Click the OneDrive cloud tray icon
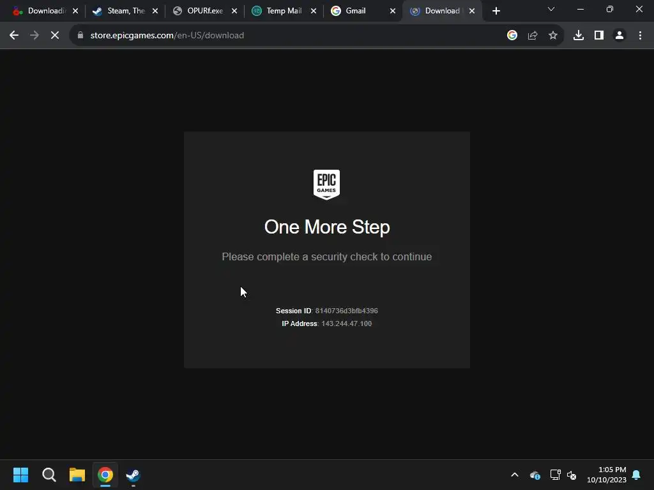The image size is (654, 490). [535, 475]
